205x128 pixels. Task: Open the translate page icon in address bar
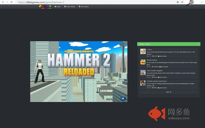[x=178, y=2]
